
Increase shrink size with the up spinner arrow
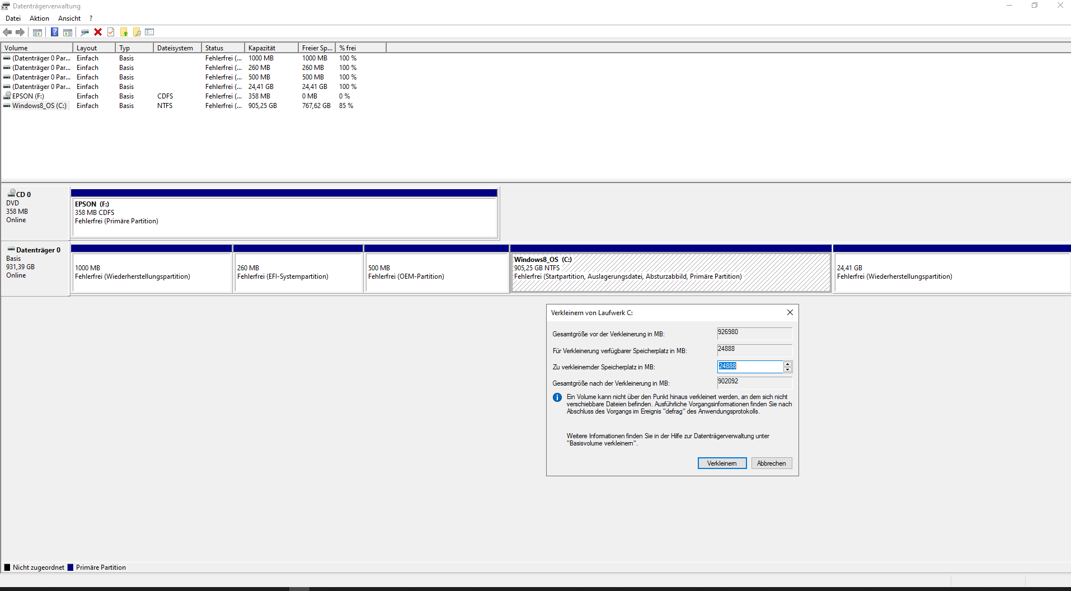point(787,364)
